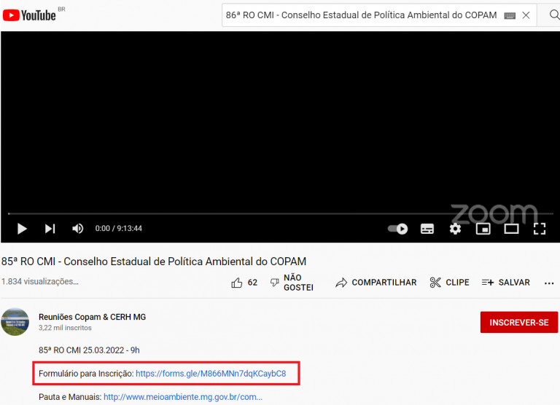
Task: Enable miniplayer mode
Action: [x=483, y=229]
